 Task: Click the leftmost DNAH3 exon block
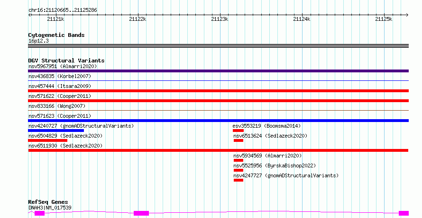[x=39, y=213]
